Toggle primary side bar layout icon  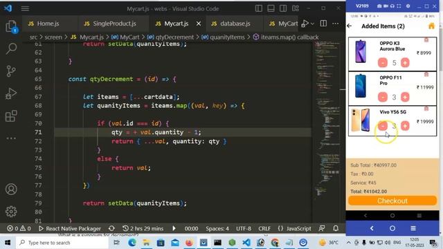pos(258,8)
